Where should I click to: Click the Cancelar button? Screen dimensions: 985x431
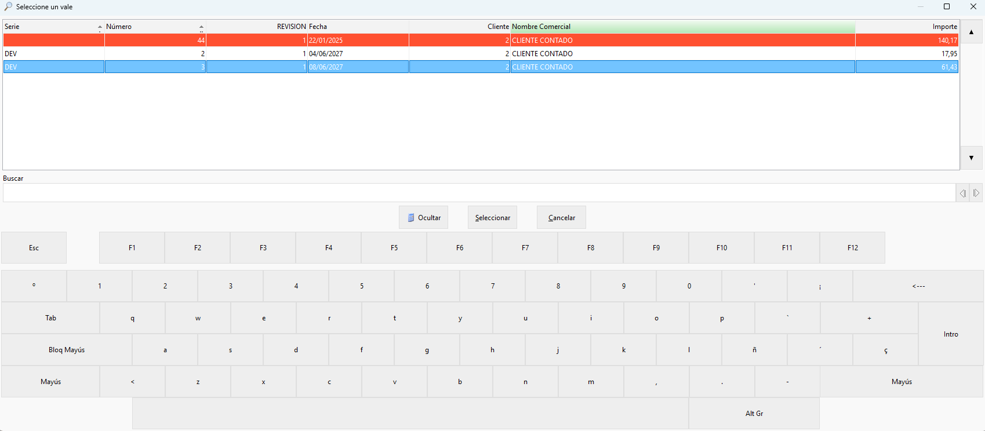click(x=561, y=217)
